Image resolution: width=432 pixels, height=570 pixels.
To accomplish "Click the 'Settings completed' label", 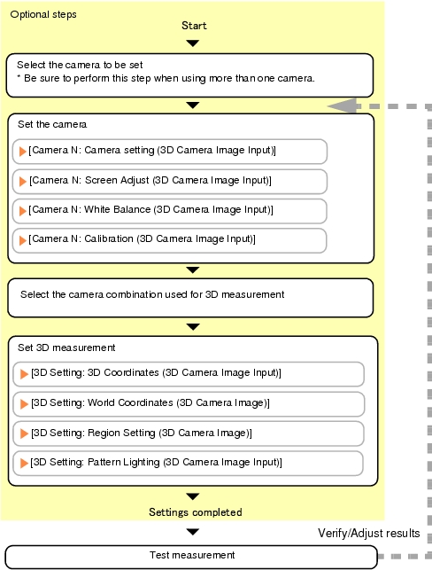I will pos(196,512).
